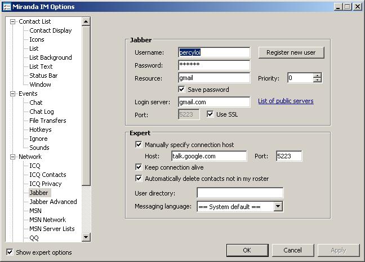Click the Expert Port field showing 5223
365x262 pixels.
pos(289,156)
